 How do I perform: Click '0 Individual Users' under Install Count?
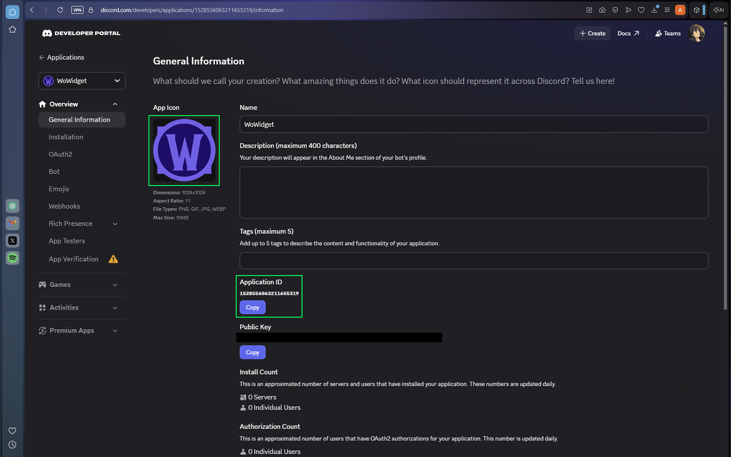pyautogui.click(x=270, y=408)
